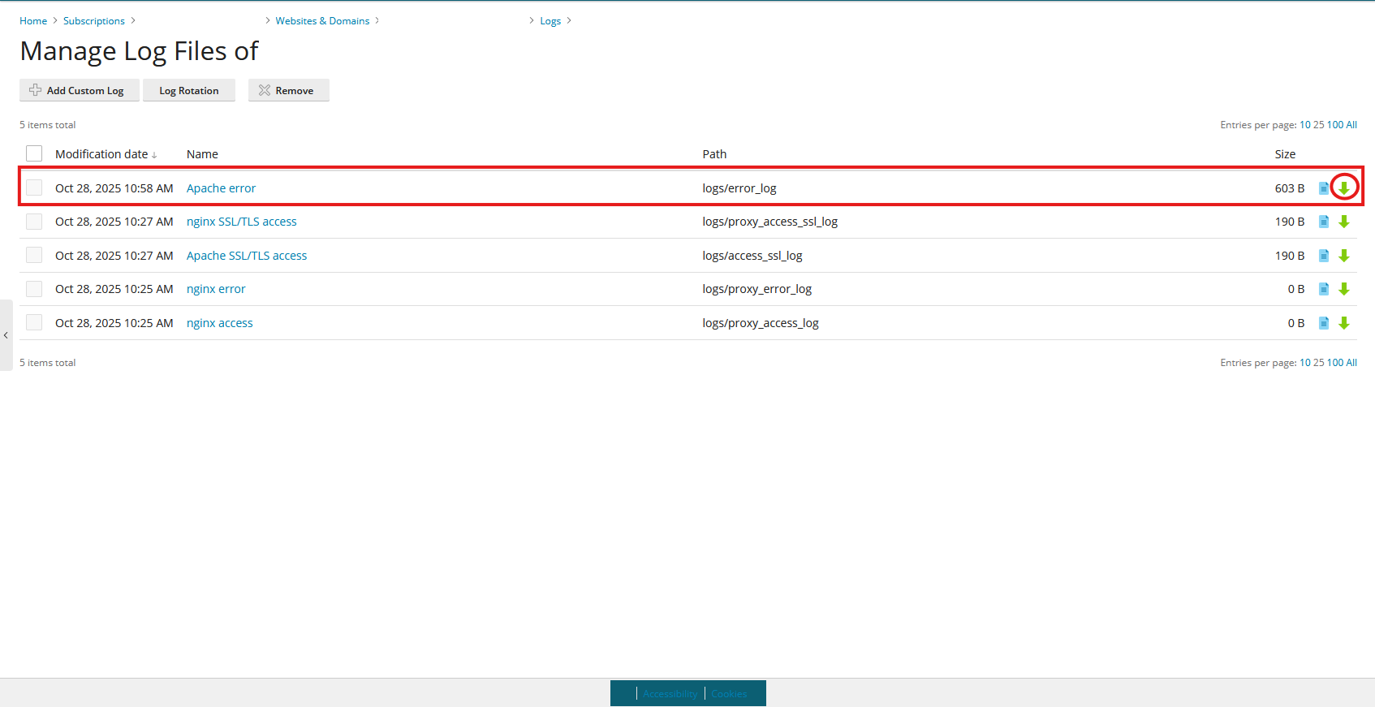Open the Subscriptions breadcrumb
Screen dimensions: 1375x707
click(94, 21)
